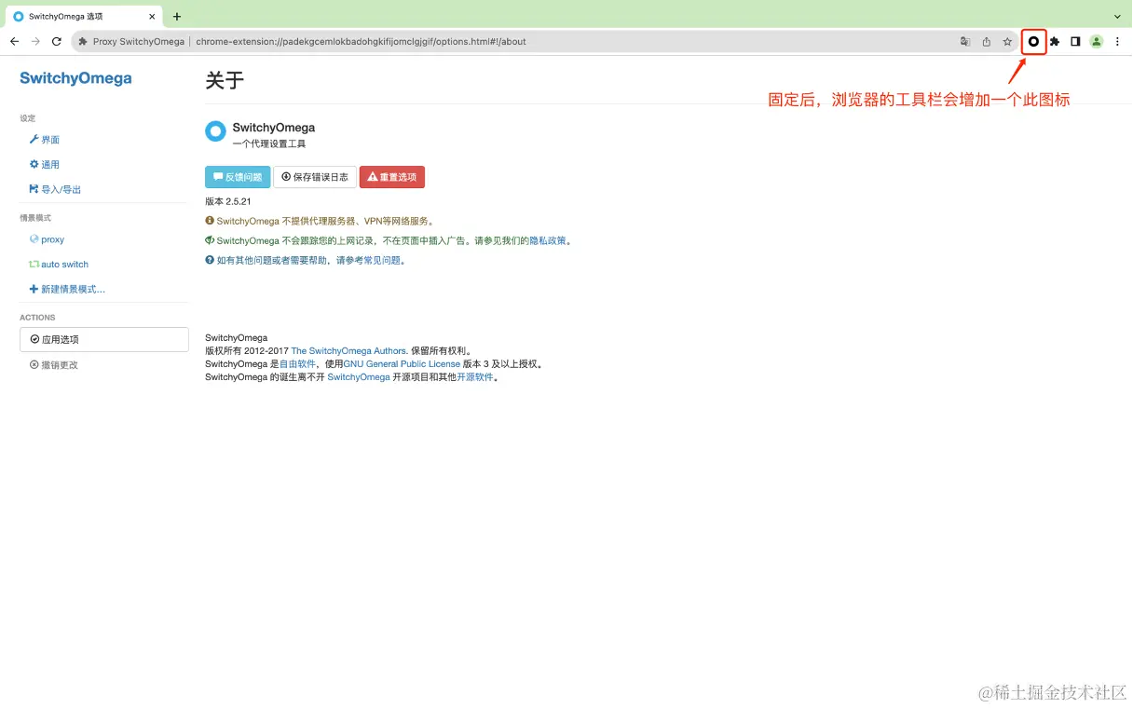Go back with browser back arrow
1133x708 pixels.
pos(14,41)
